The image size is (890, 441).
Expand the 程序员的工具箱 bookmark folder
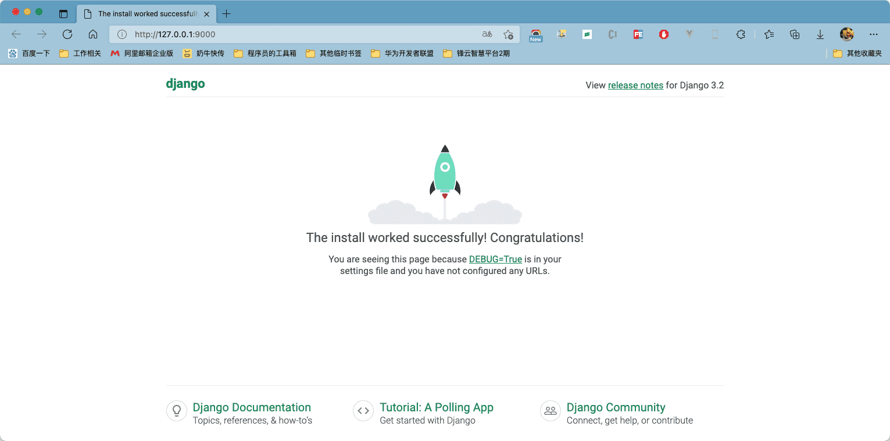tap(265, 54)
